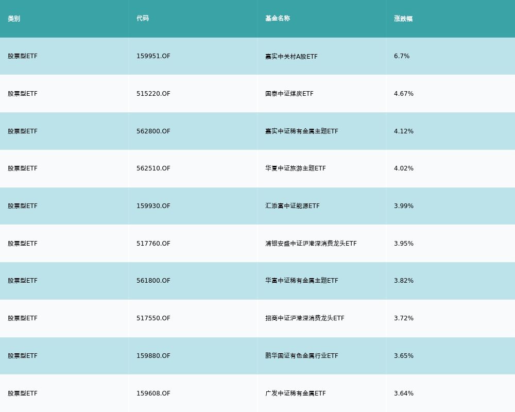The height and width of the screenshot is (412, 515).
Task: Select fund code 517760.OF
Action: [x=153, y=244]
